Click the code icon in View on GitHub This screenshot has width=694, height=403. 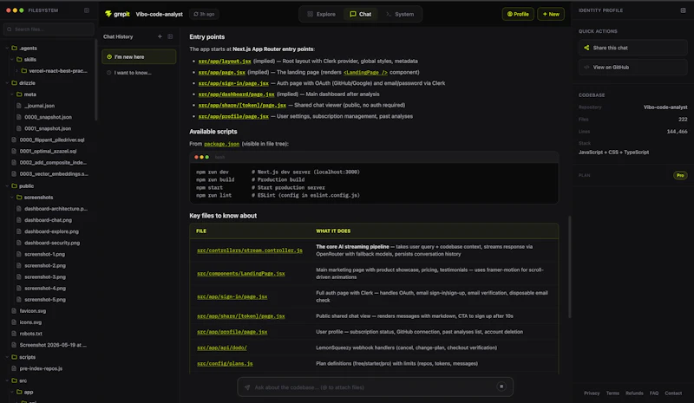pos(586,68)
